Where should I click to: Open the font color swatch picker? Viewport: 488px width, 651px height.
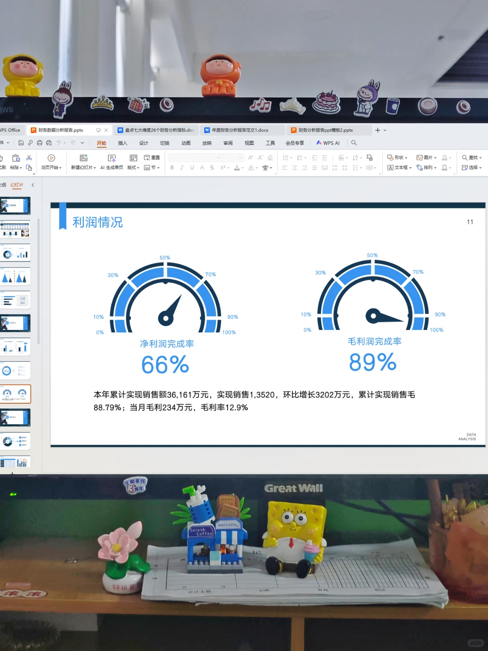tap(238, 167)
